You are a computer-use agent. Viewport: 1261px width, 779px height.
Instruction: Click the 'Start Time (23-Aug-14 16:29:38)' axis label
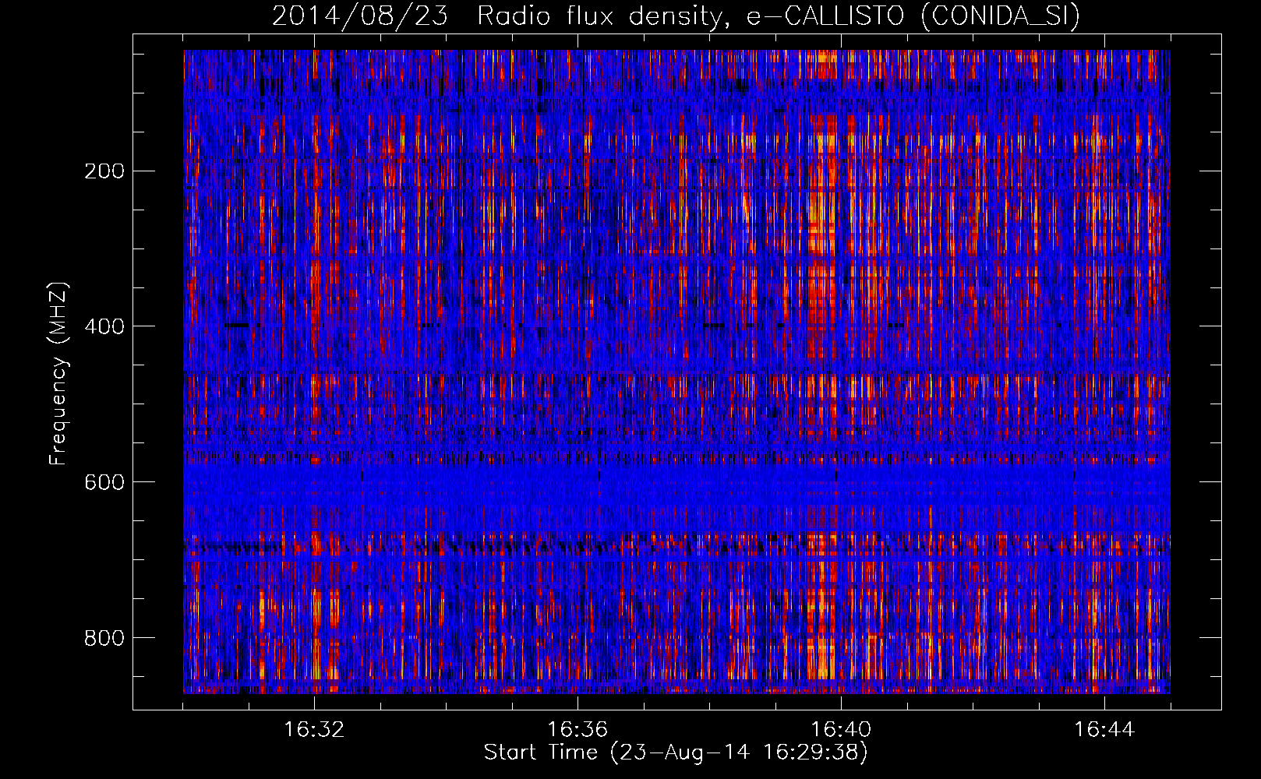(676, 753)
